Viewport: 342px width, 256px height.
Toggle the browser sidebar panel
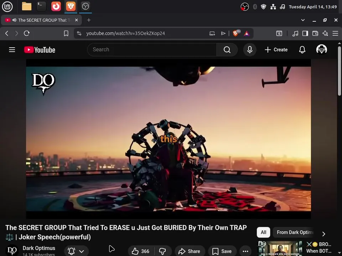305,33
